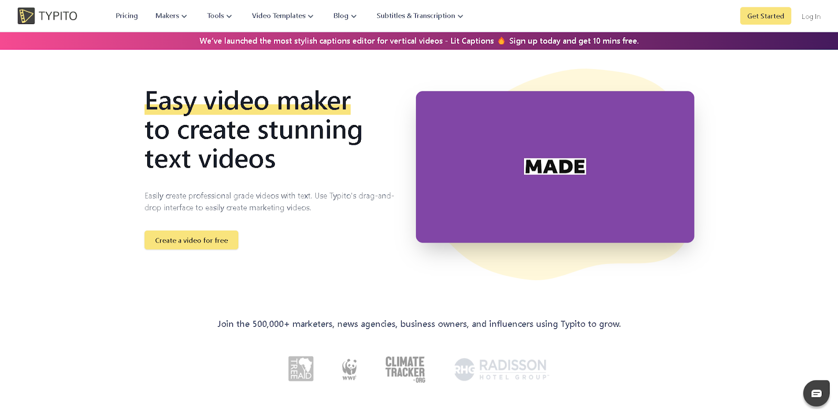The height and width of the screenshot is (414, 838).
Task: Open the Video Templates menu
Action: pyautogui.click(x=283, y=16)
